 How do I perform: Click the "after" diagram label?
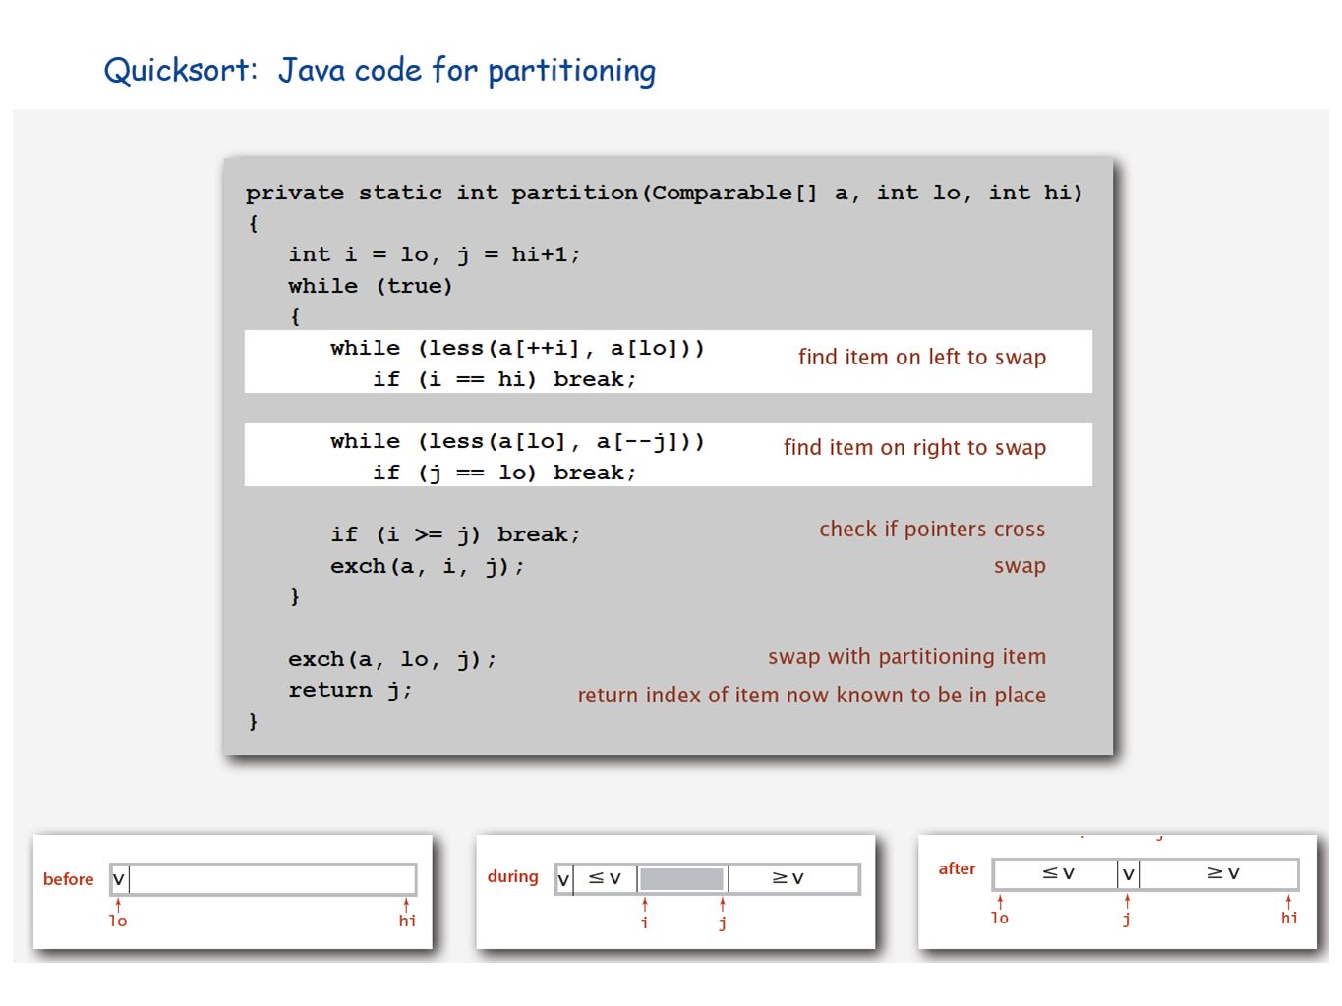957,868
